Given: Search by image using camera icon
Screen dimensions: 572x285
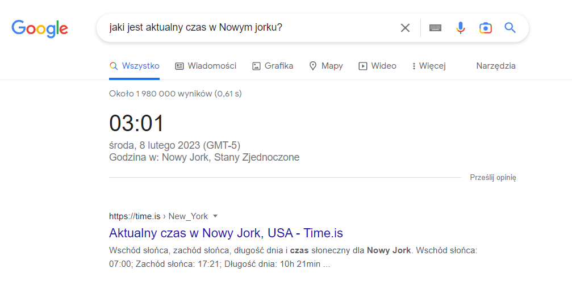Looking at the screenshot, I should coord(485,28).
